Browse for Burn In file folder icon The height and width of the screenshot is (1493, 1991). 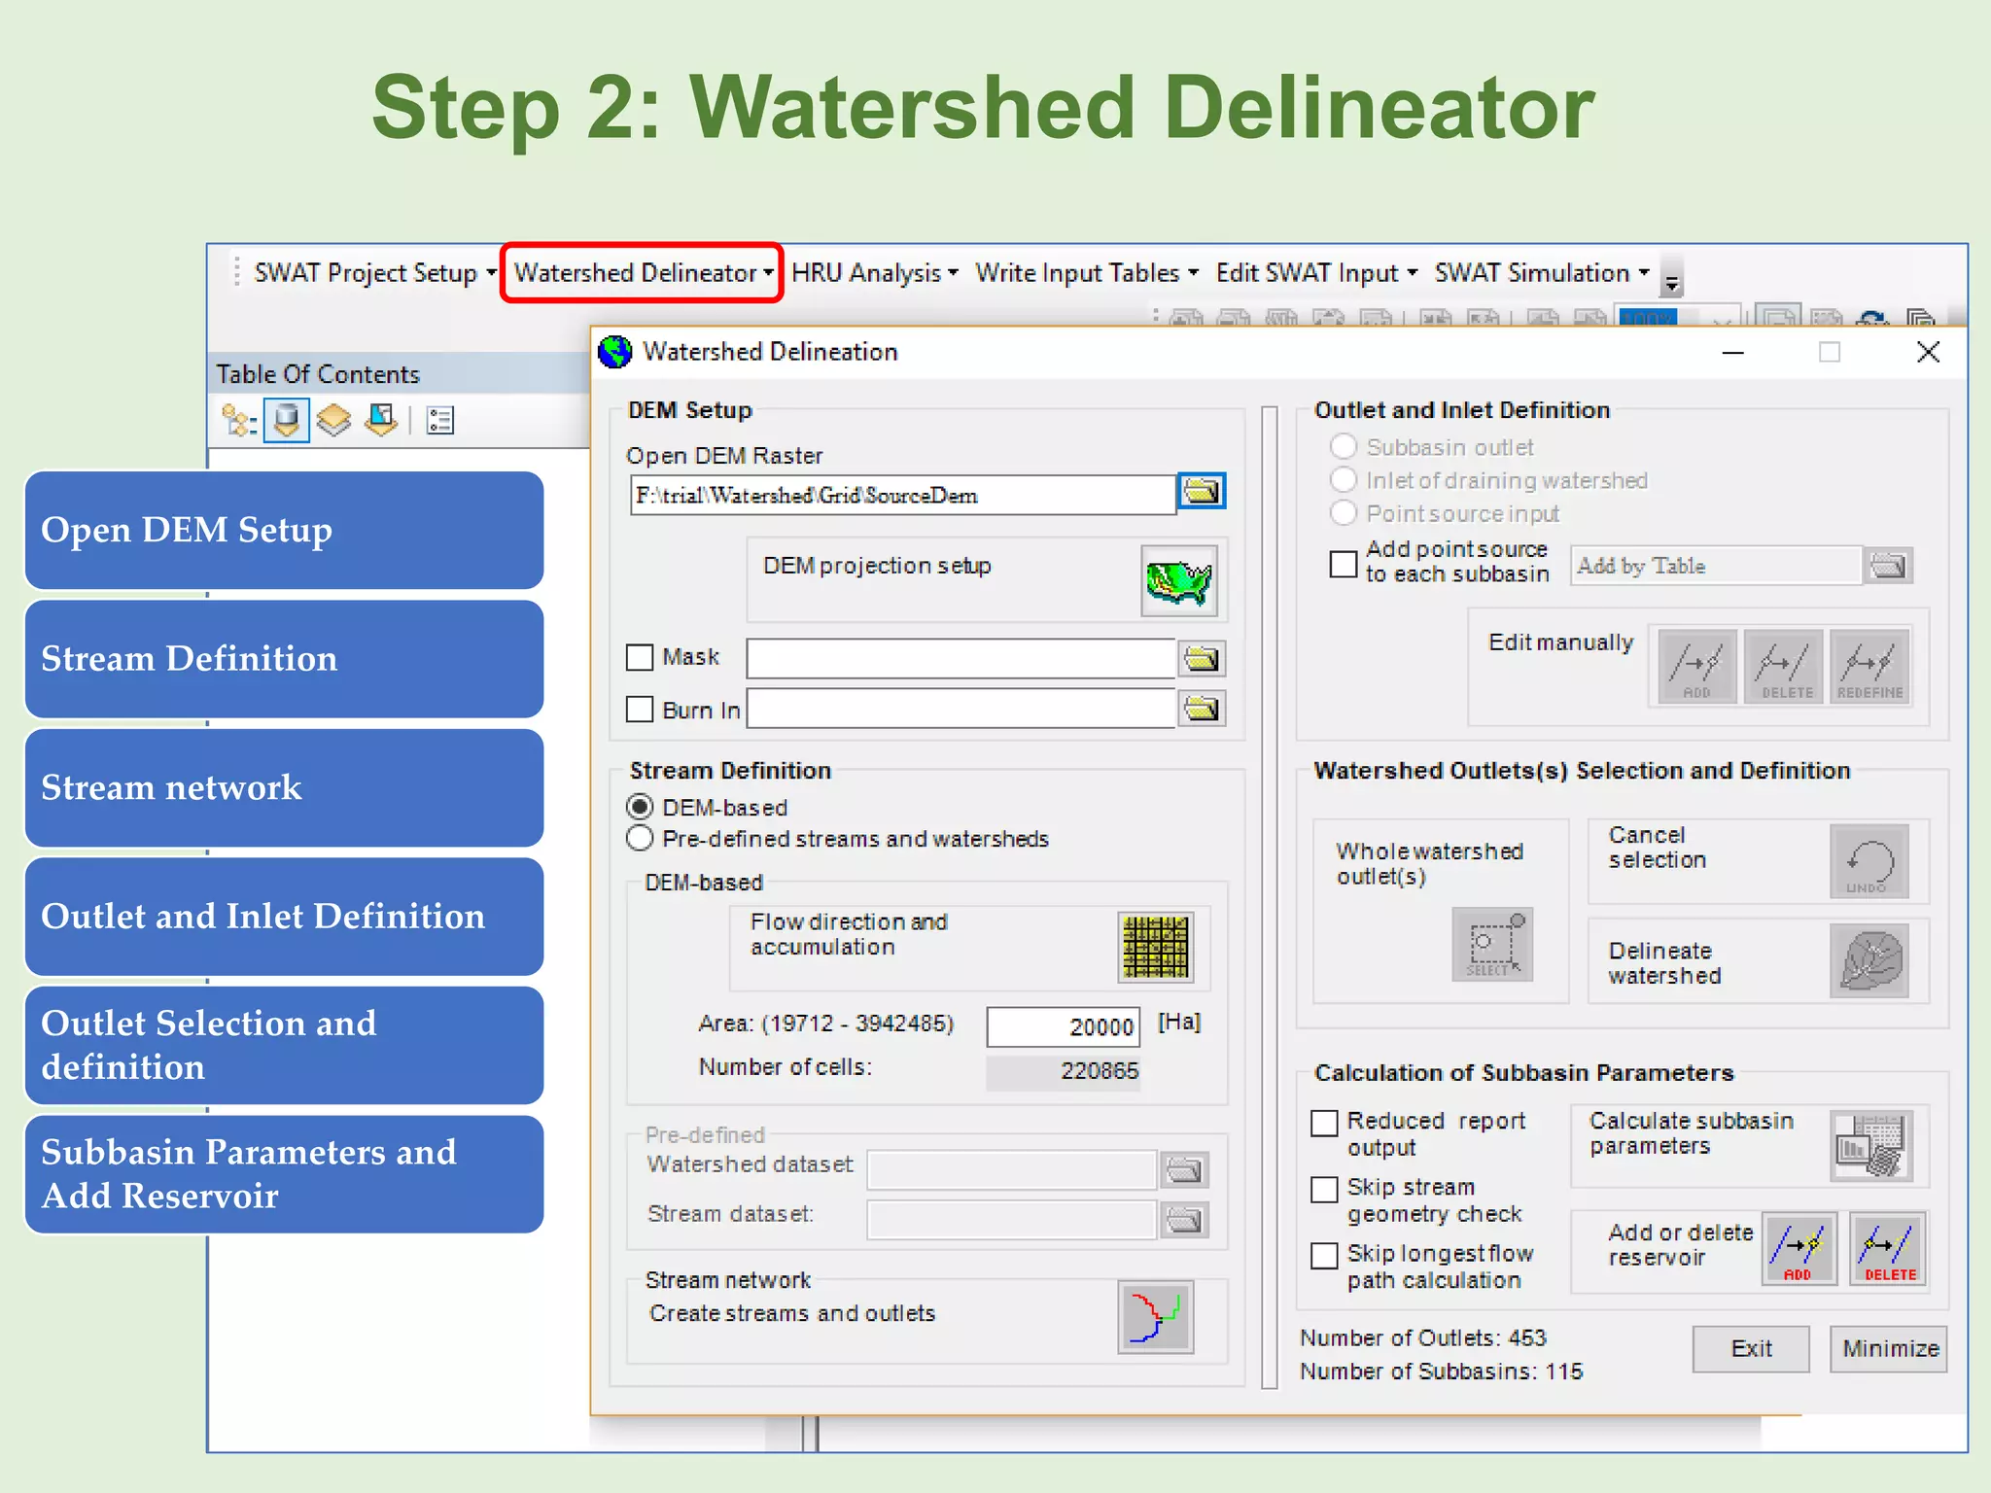click(x=1202, y=709)
